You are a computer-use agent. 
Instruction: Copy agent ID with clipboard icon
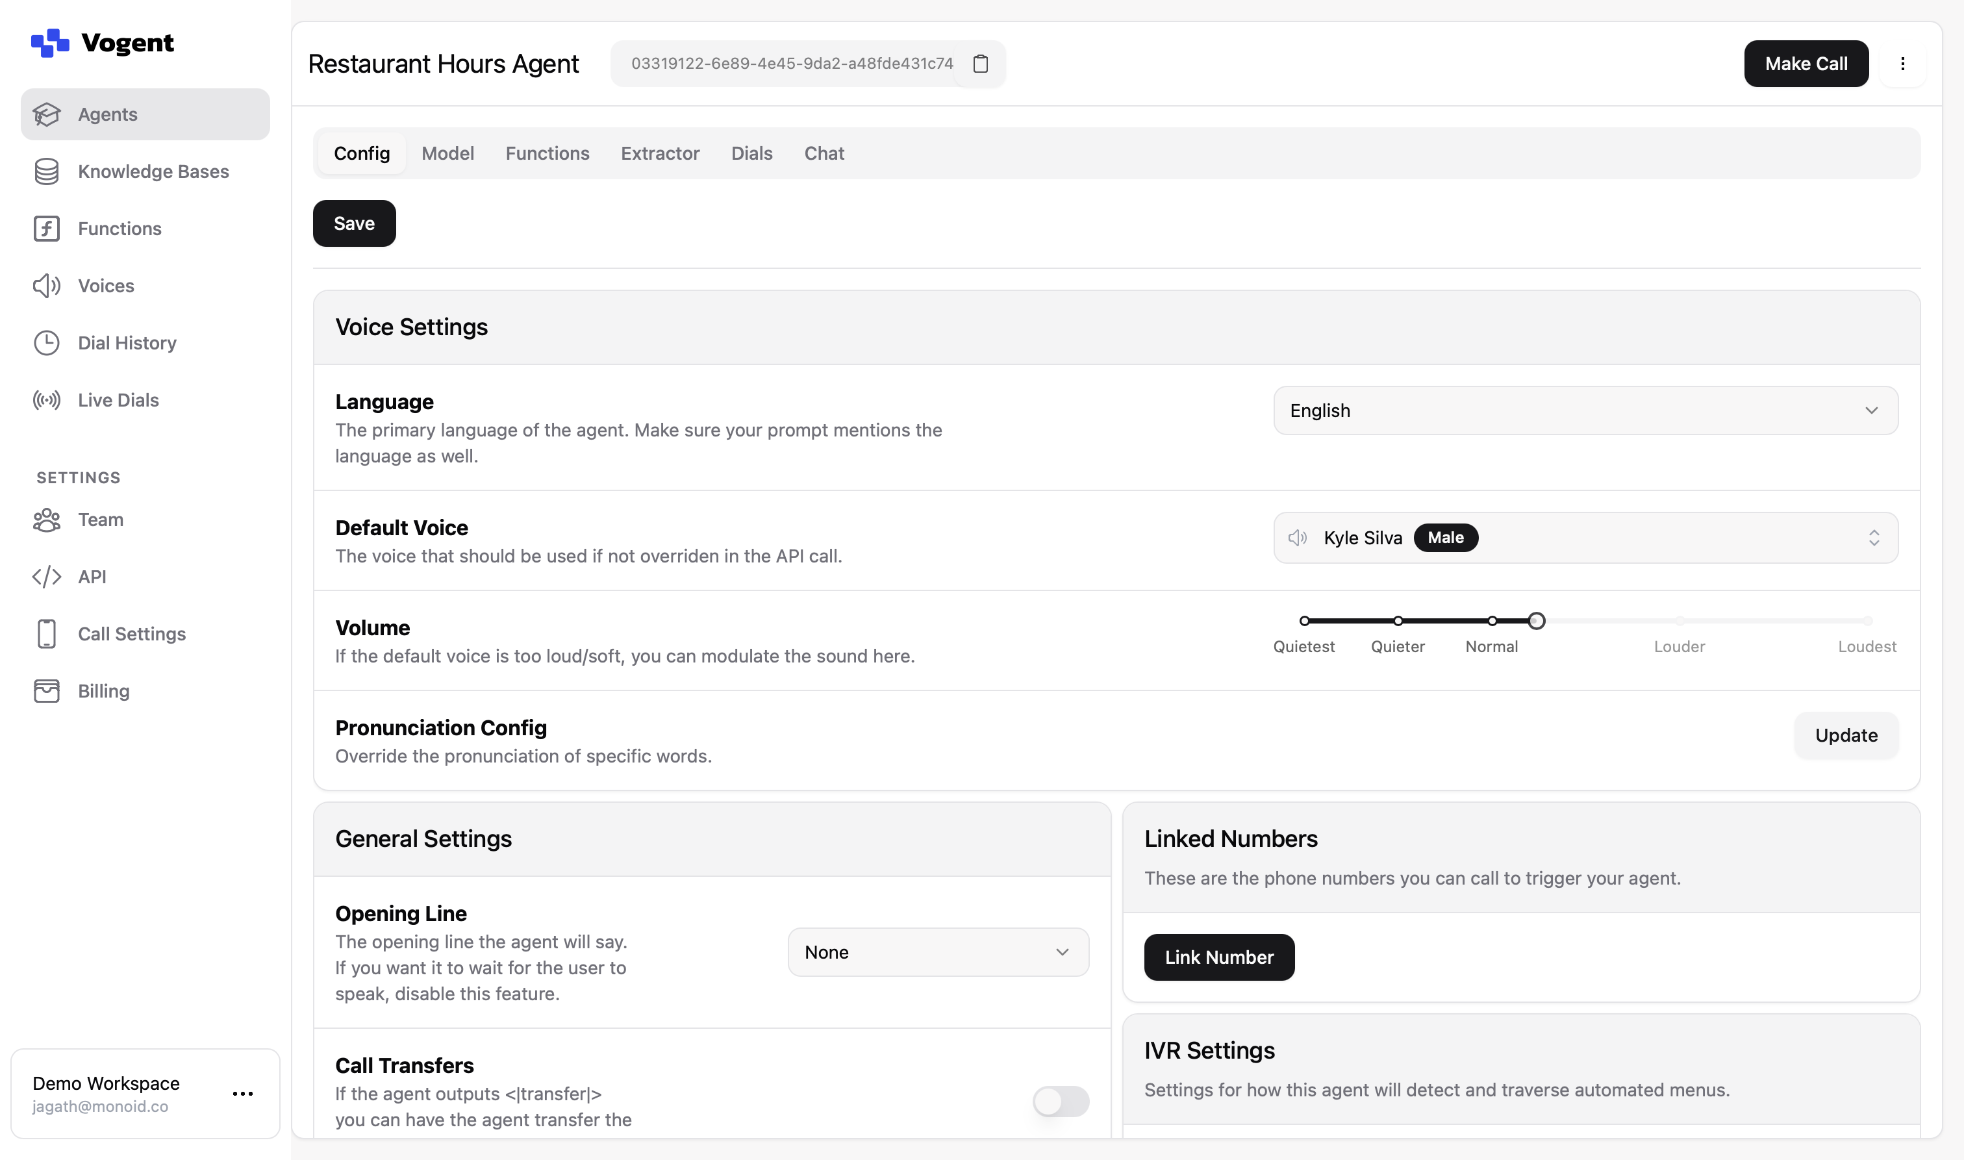(x=980, y=63)
